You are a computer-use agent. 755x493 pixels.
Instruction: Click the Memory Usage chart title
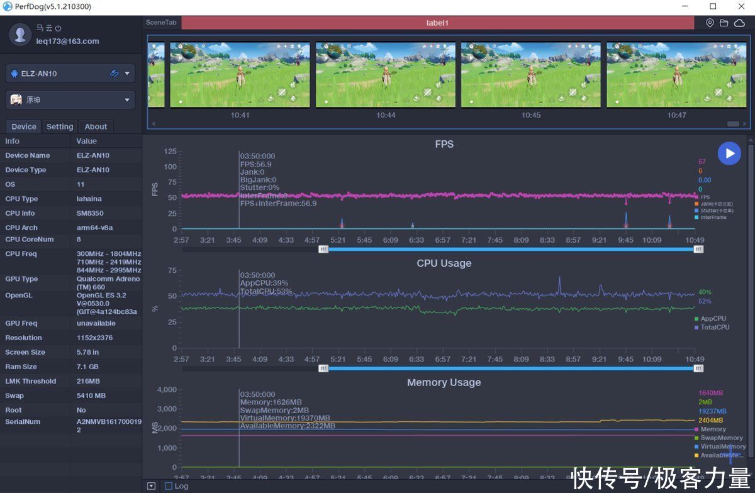444,382
